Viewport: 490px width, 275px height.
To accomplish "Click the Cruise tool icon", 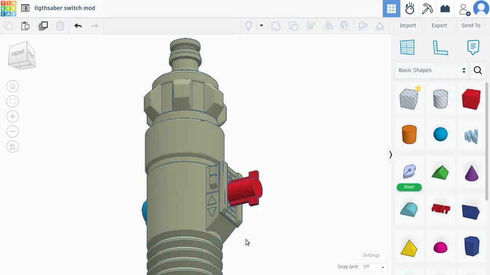I will tap(344, 26).
